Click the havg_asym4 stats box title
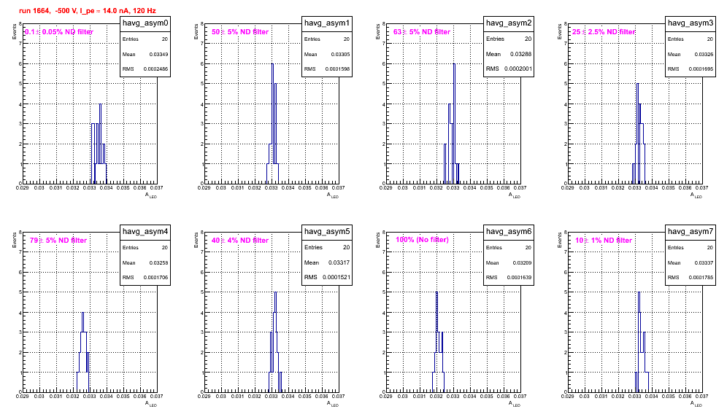The image size is (727, 417). tap(145, 231)
